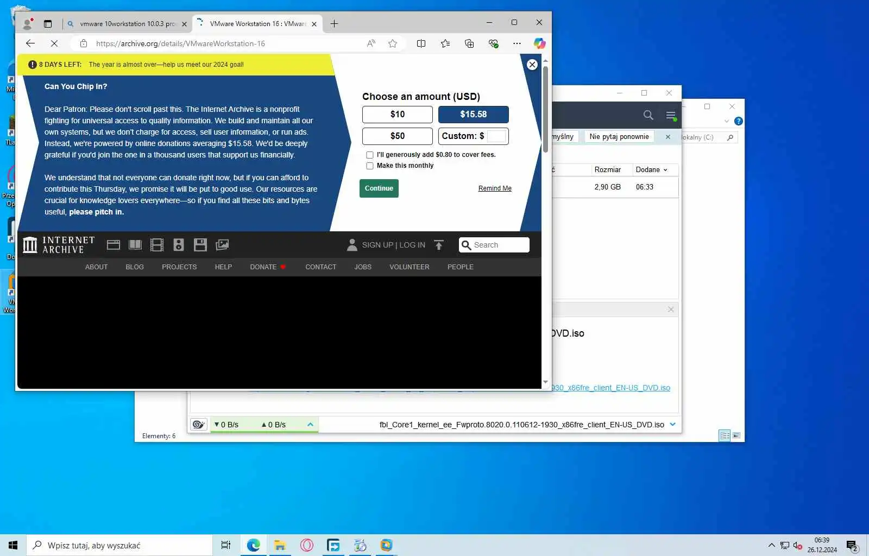Open the BLOG menu item
Viewport: 869px width, 556px height.
click(x=135, y=267)
